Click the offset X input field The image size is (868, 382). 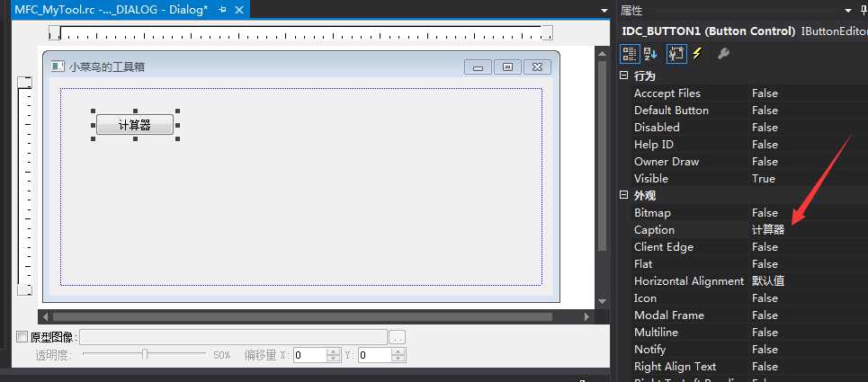click(x=310, y=355)
